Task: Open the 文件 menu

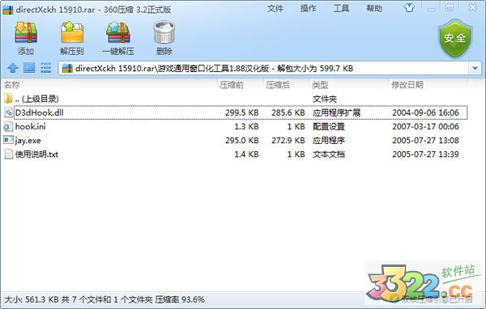Action: pos(275,8)
